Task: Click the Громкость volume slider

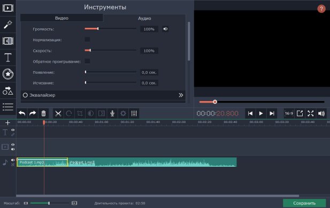Action: click(x=110, y=29)
